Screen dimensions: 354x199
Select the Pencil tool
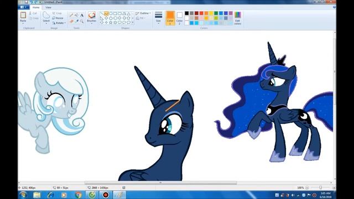[x=71, y=15]
